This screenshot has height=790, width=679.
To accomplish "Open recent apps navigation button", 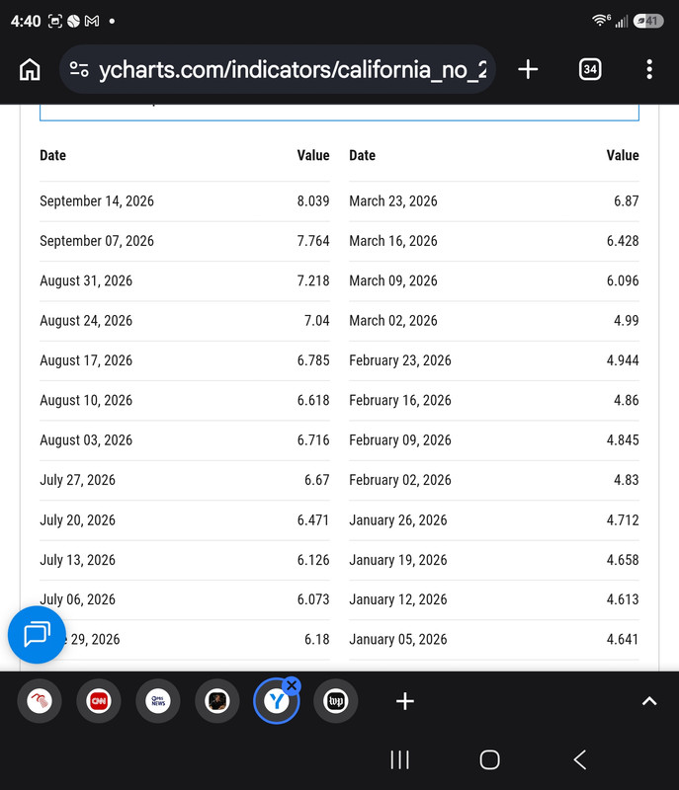I will coord(399,759).
